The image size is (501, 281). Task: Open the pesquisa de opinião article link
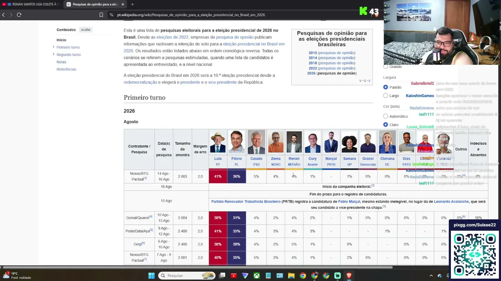click(x=235, y=37)
